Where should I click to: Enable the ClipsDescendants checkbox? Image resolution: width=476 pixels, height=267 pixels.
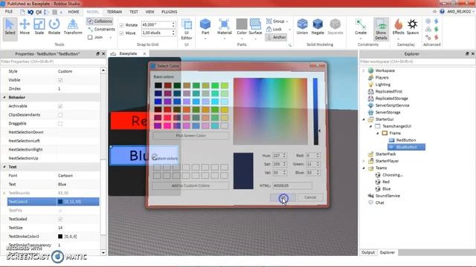(x=60, y=115)
